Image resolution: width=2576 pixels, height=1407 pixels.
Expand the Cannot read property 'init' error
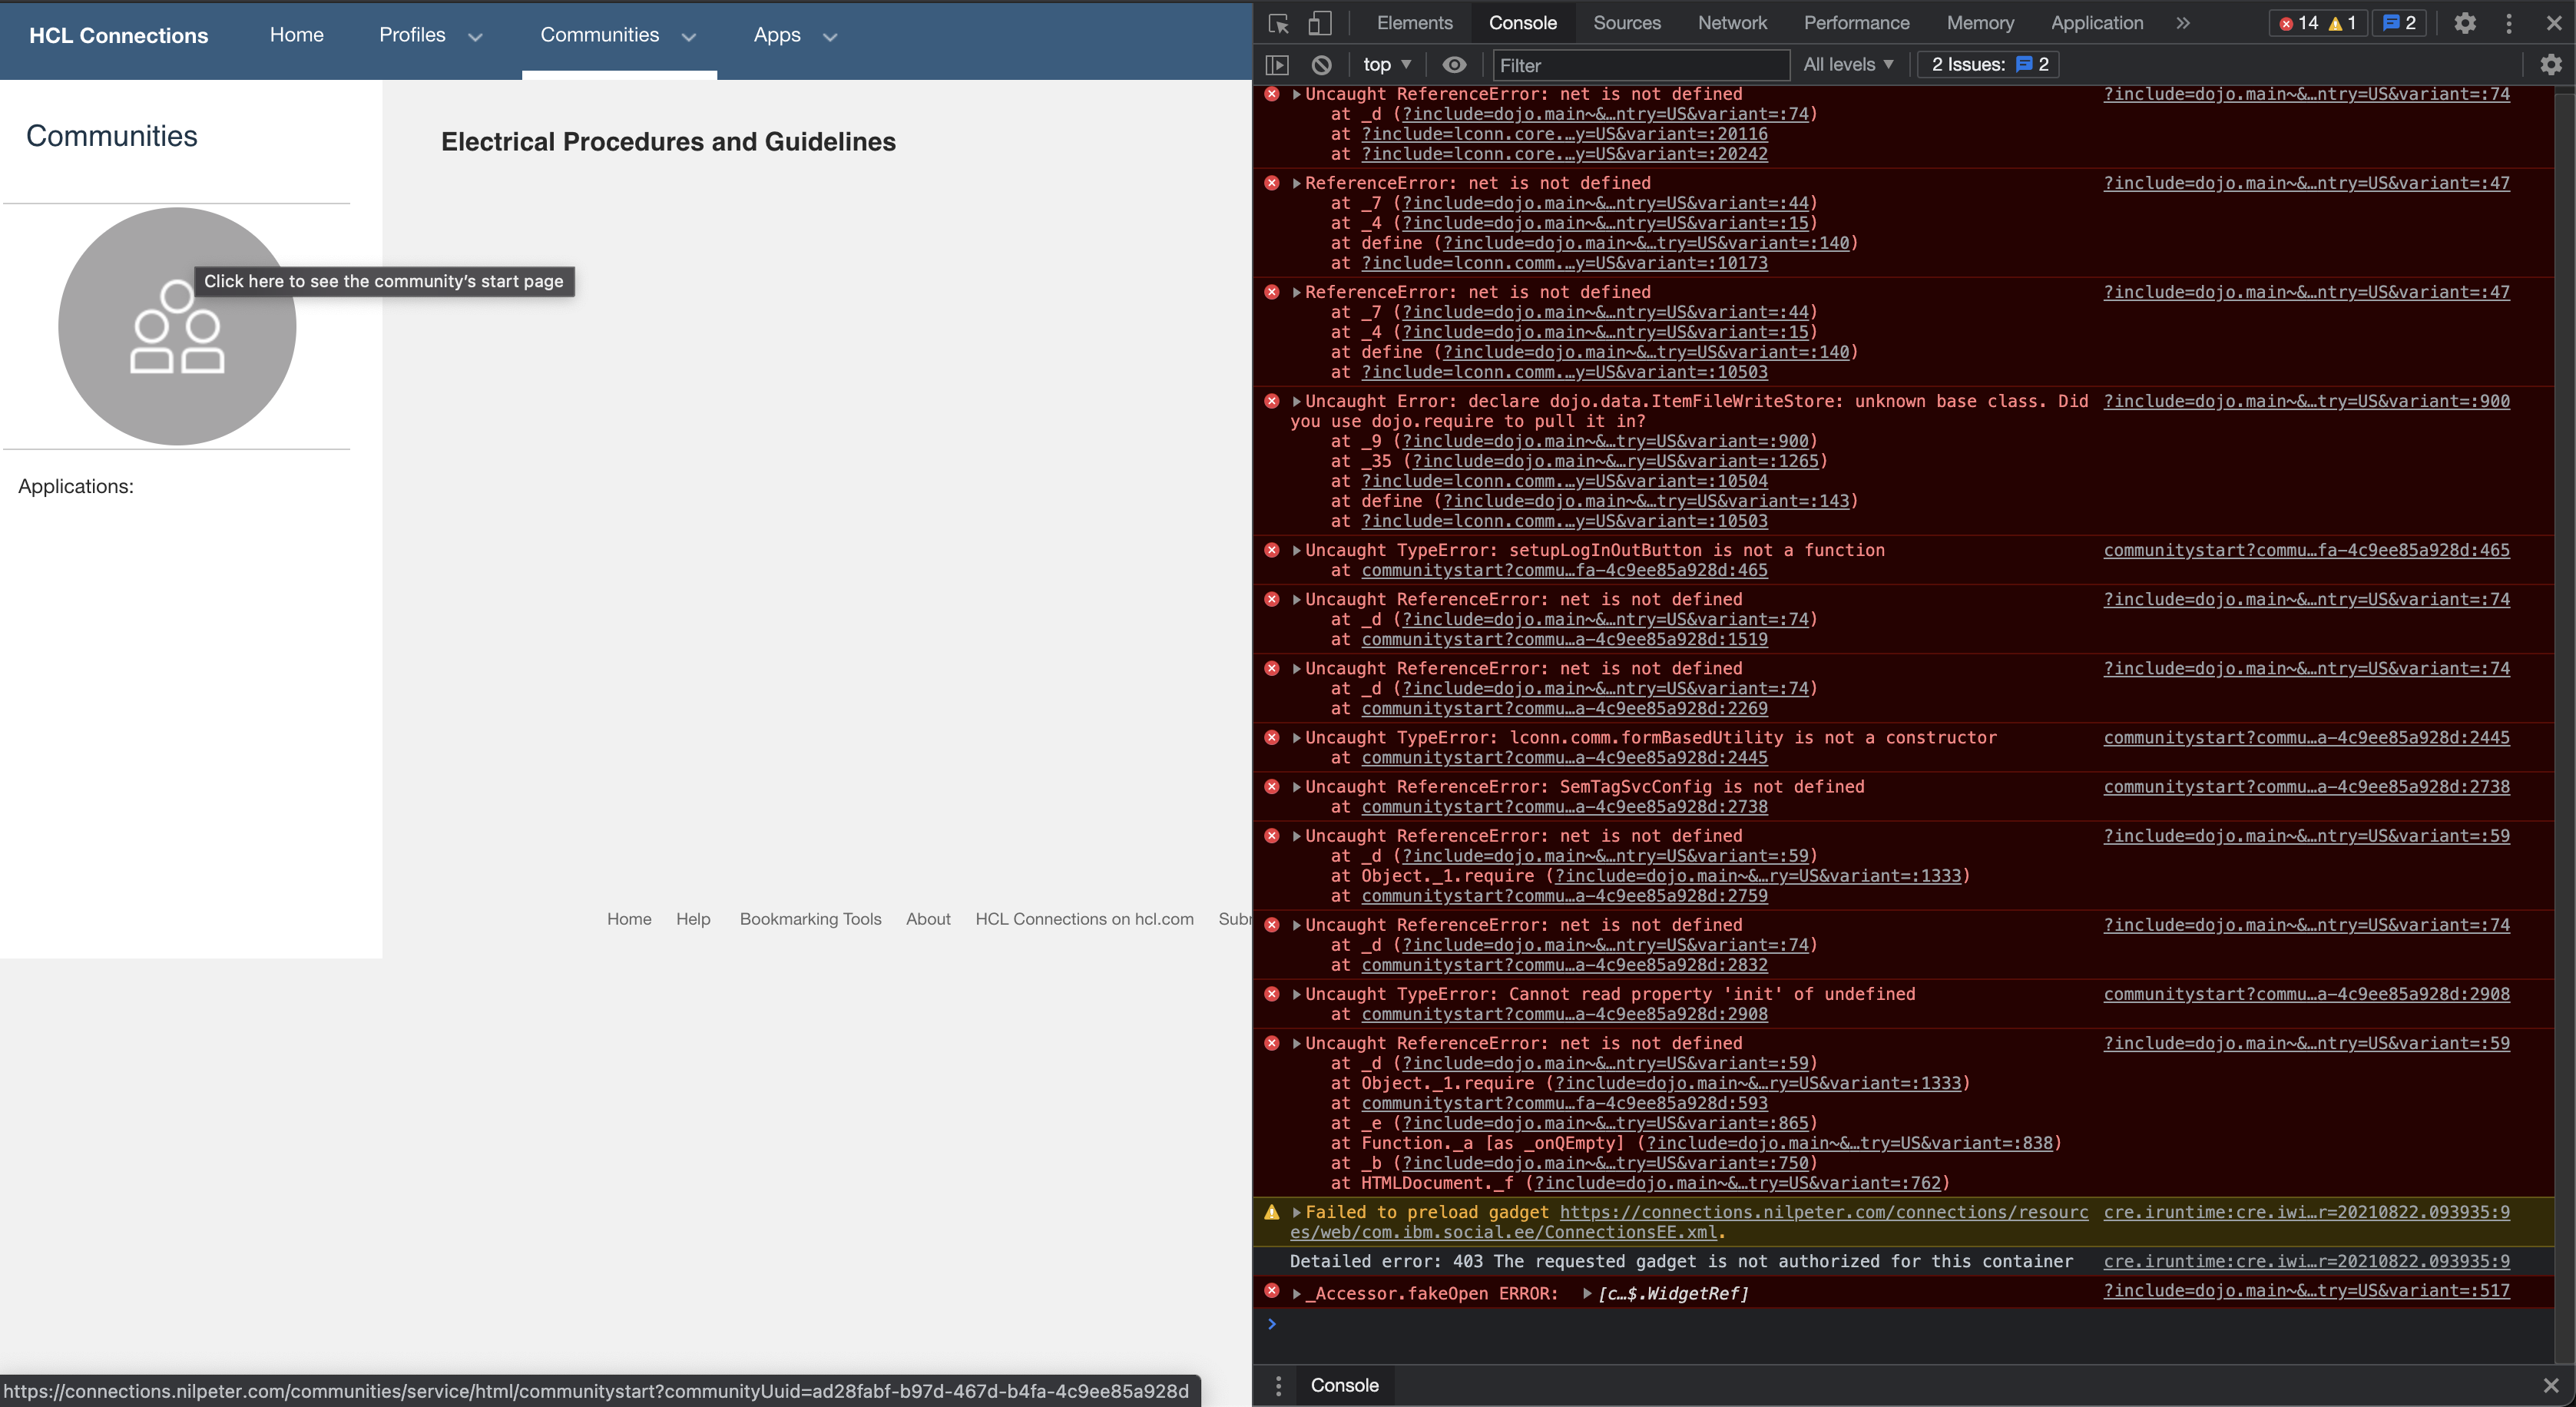pyautogui.click(x=1297, y=995)
